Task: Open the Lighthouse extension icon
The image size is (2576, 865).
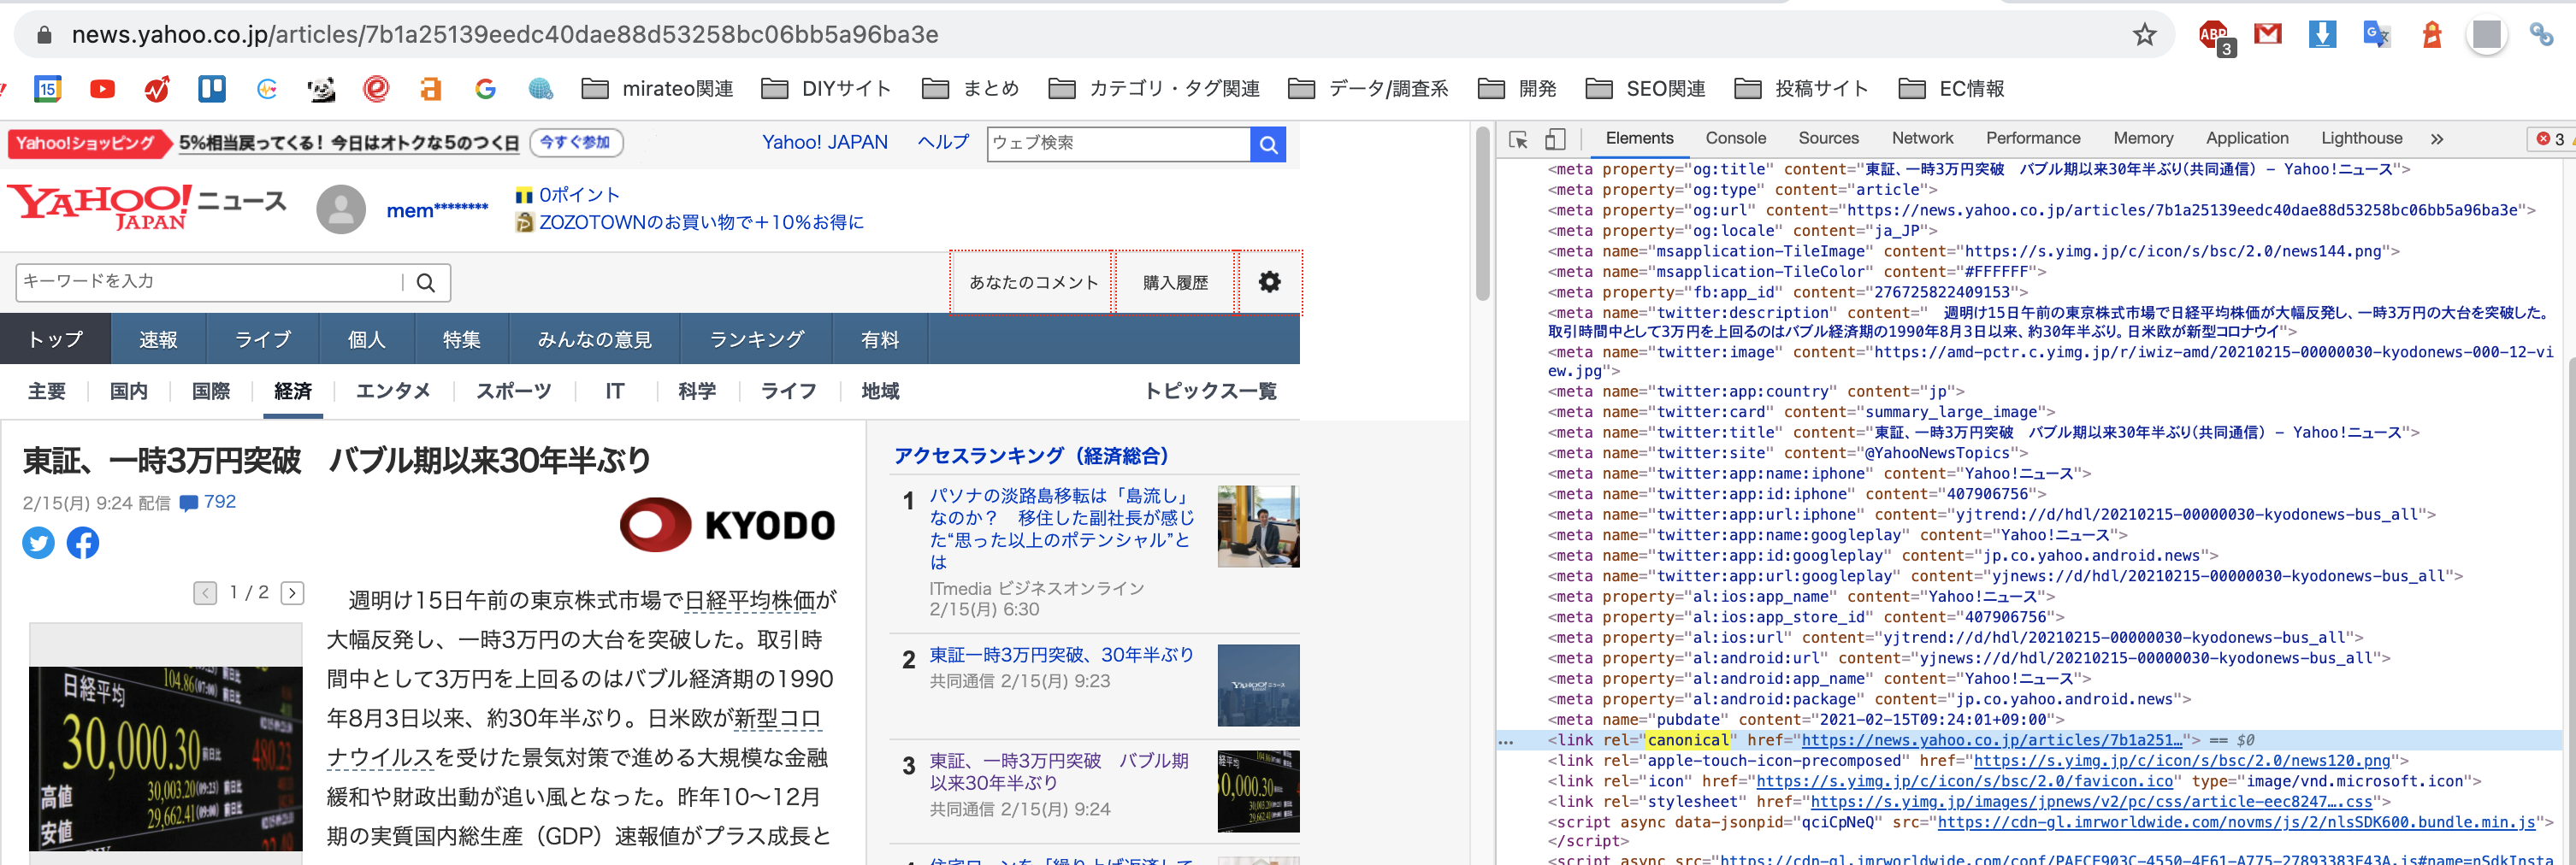Action: (x=2432, y=34)
